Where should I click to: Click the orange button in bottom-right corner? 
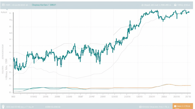(x=182, y=106)
